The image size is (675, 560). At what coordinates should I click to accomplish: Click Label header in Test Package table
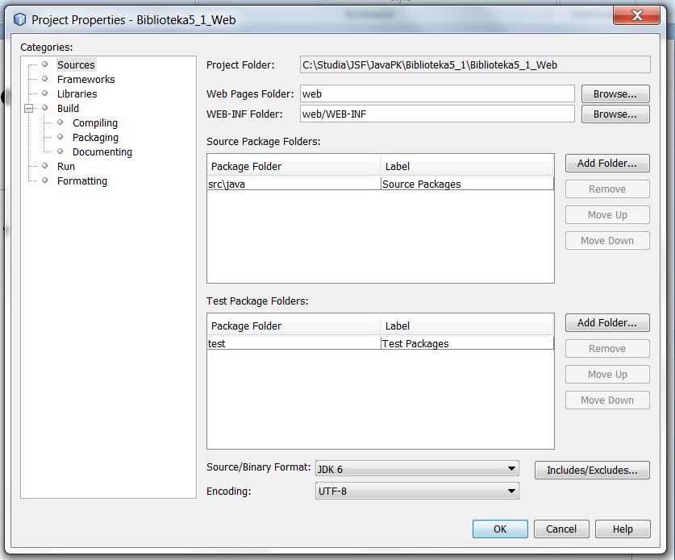click(x=467, y=326)
